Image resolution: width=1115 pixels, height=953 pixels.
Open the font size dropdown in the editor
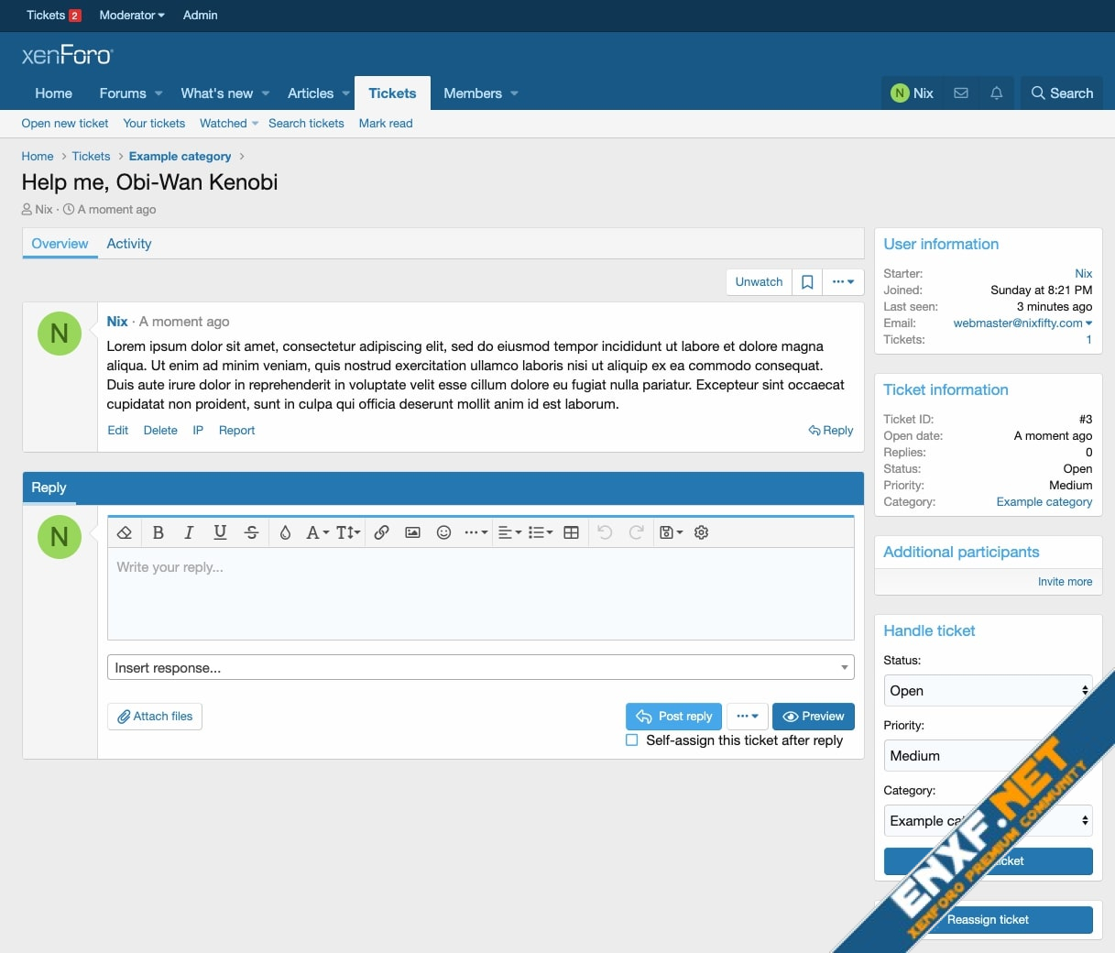pos(348,532)
